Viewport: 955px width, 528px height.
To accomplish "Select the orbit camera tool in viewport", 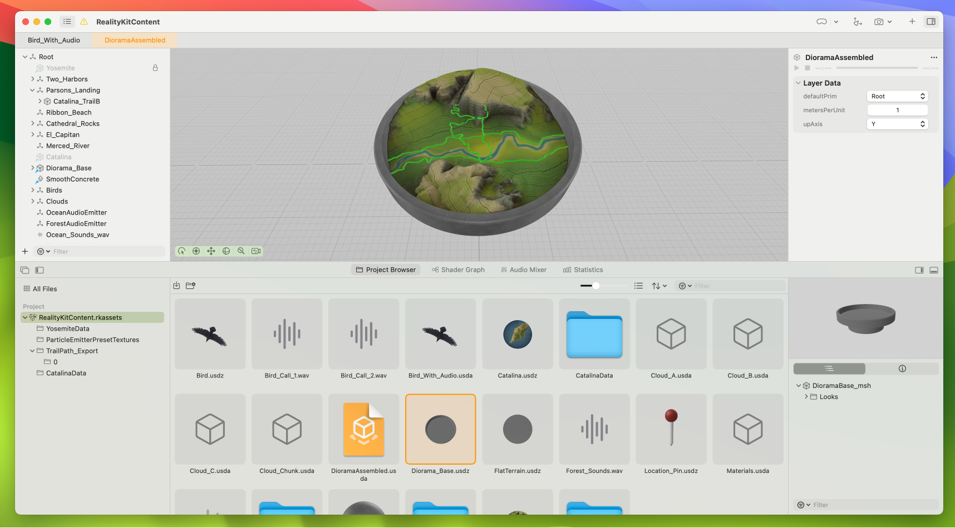I will coord(182,251).
